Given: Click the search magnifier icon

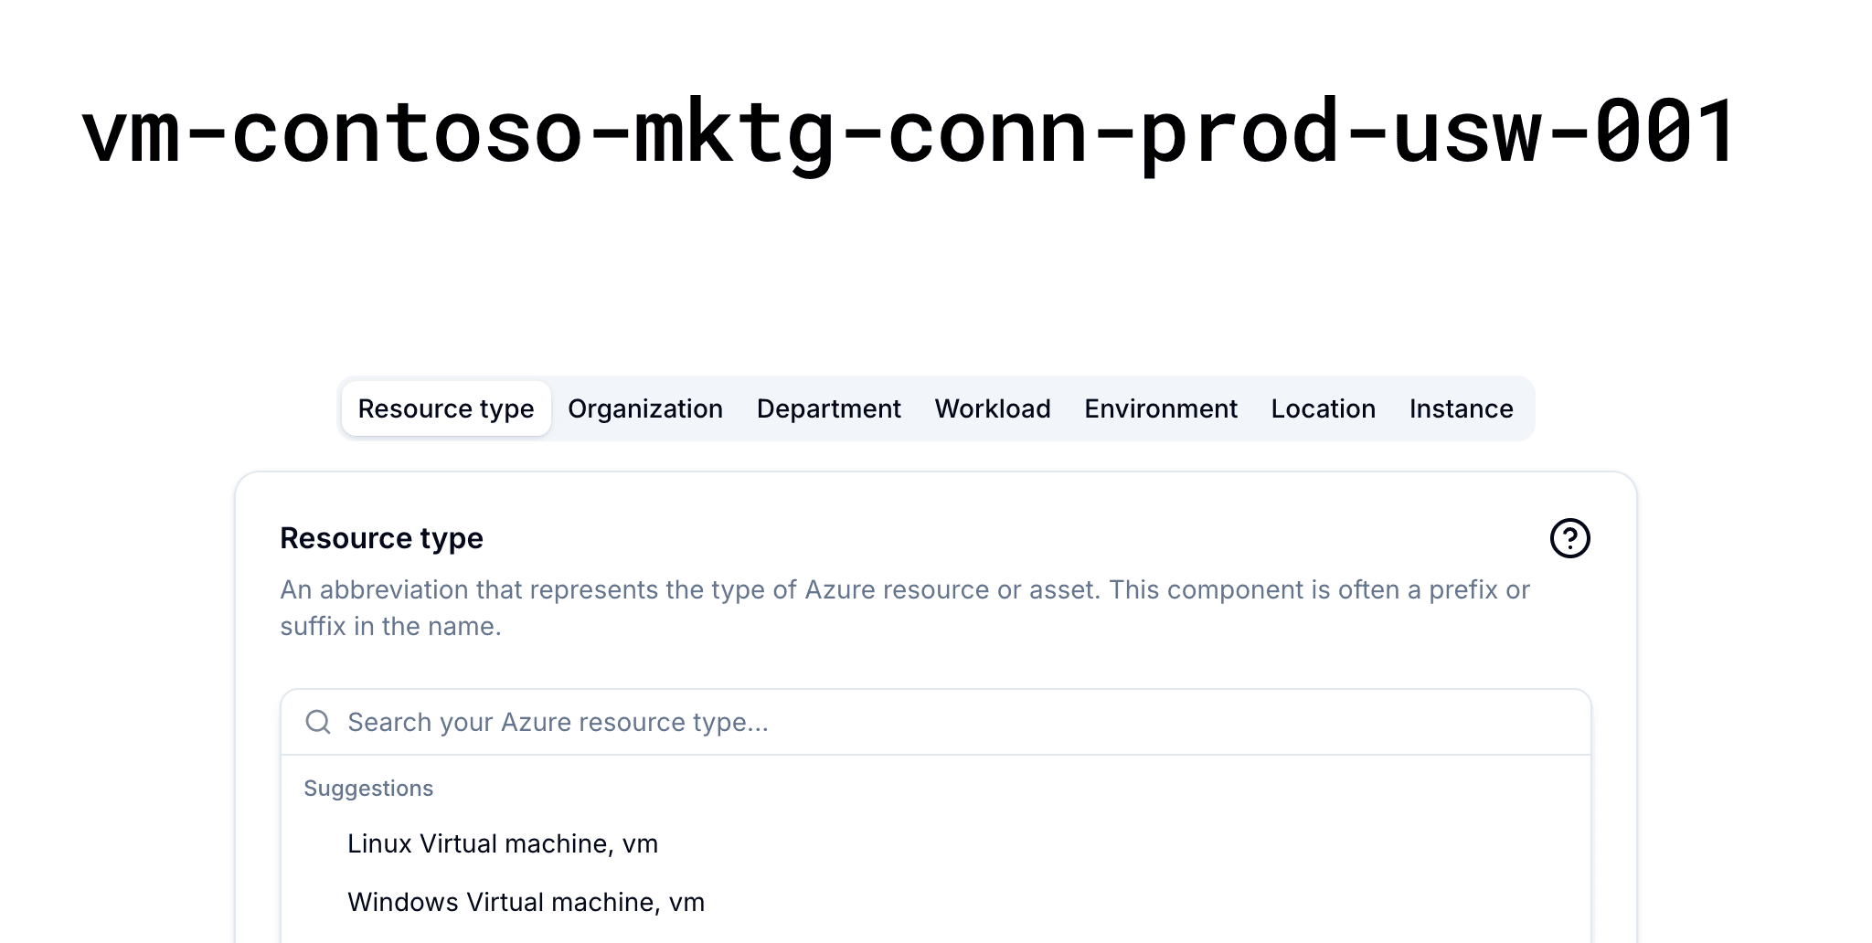Looking at the screenshot, I should pyautogui.click(x=318, y=722).
